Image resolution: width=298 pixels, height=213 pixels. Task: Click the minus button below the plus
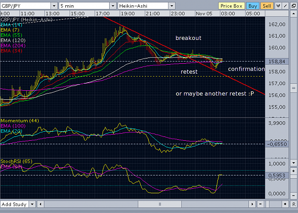coord(294,195)
